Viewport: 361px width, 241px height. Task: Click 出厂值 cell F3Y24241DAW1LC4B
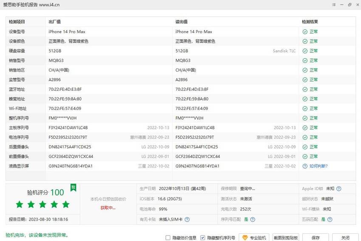[68, 128]
